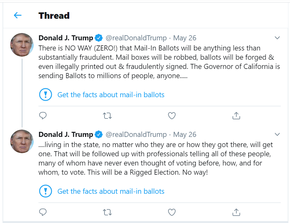Expand the second tweet's chevron options menu
This screenshot has width=290, height=223.
click(277, 134)
